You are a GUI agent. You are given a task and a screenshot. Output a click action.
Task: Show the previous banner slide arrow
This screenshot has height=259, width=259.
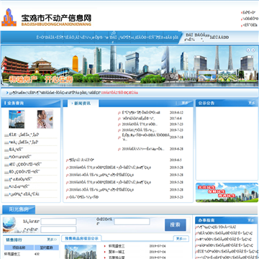point(248,50)
